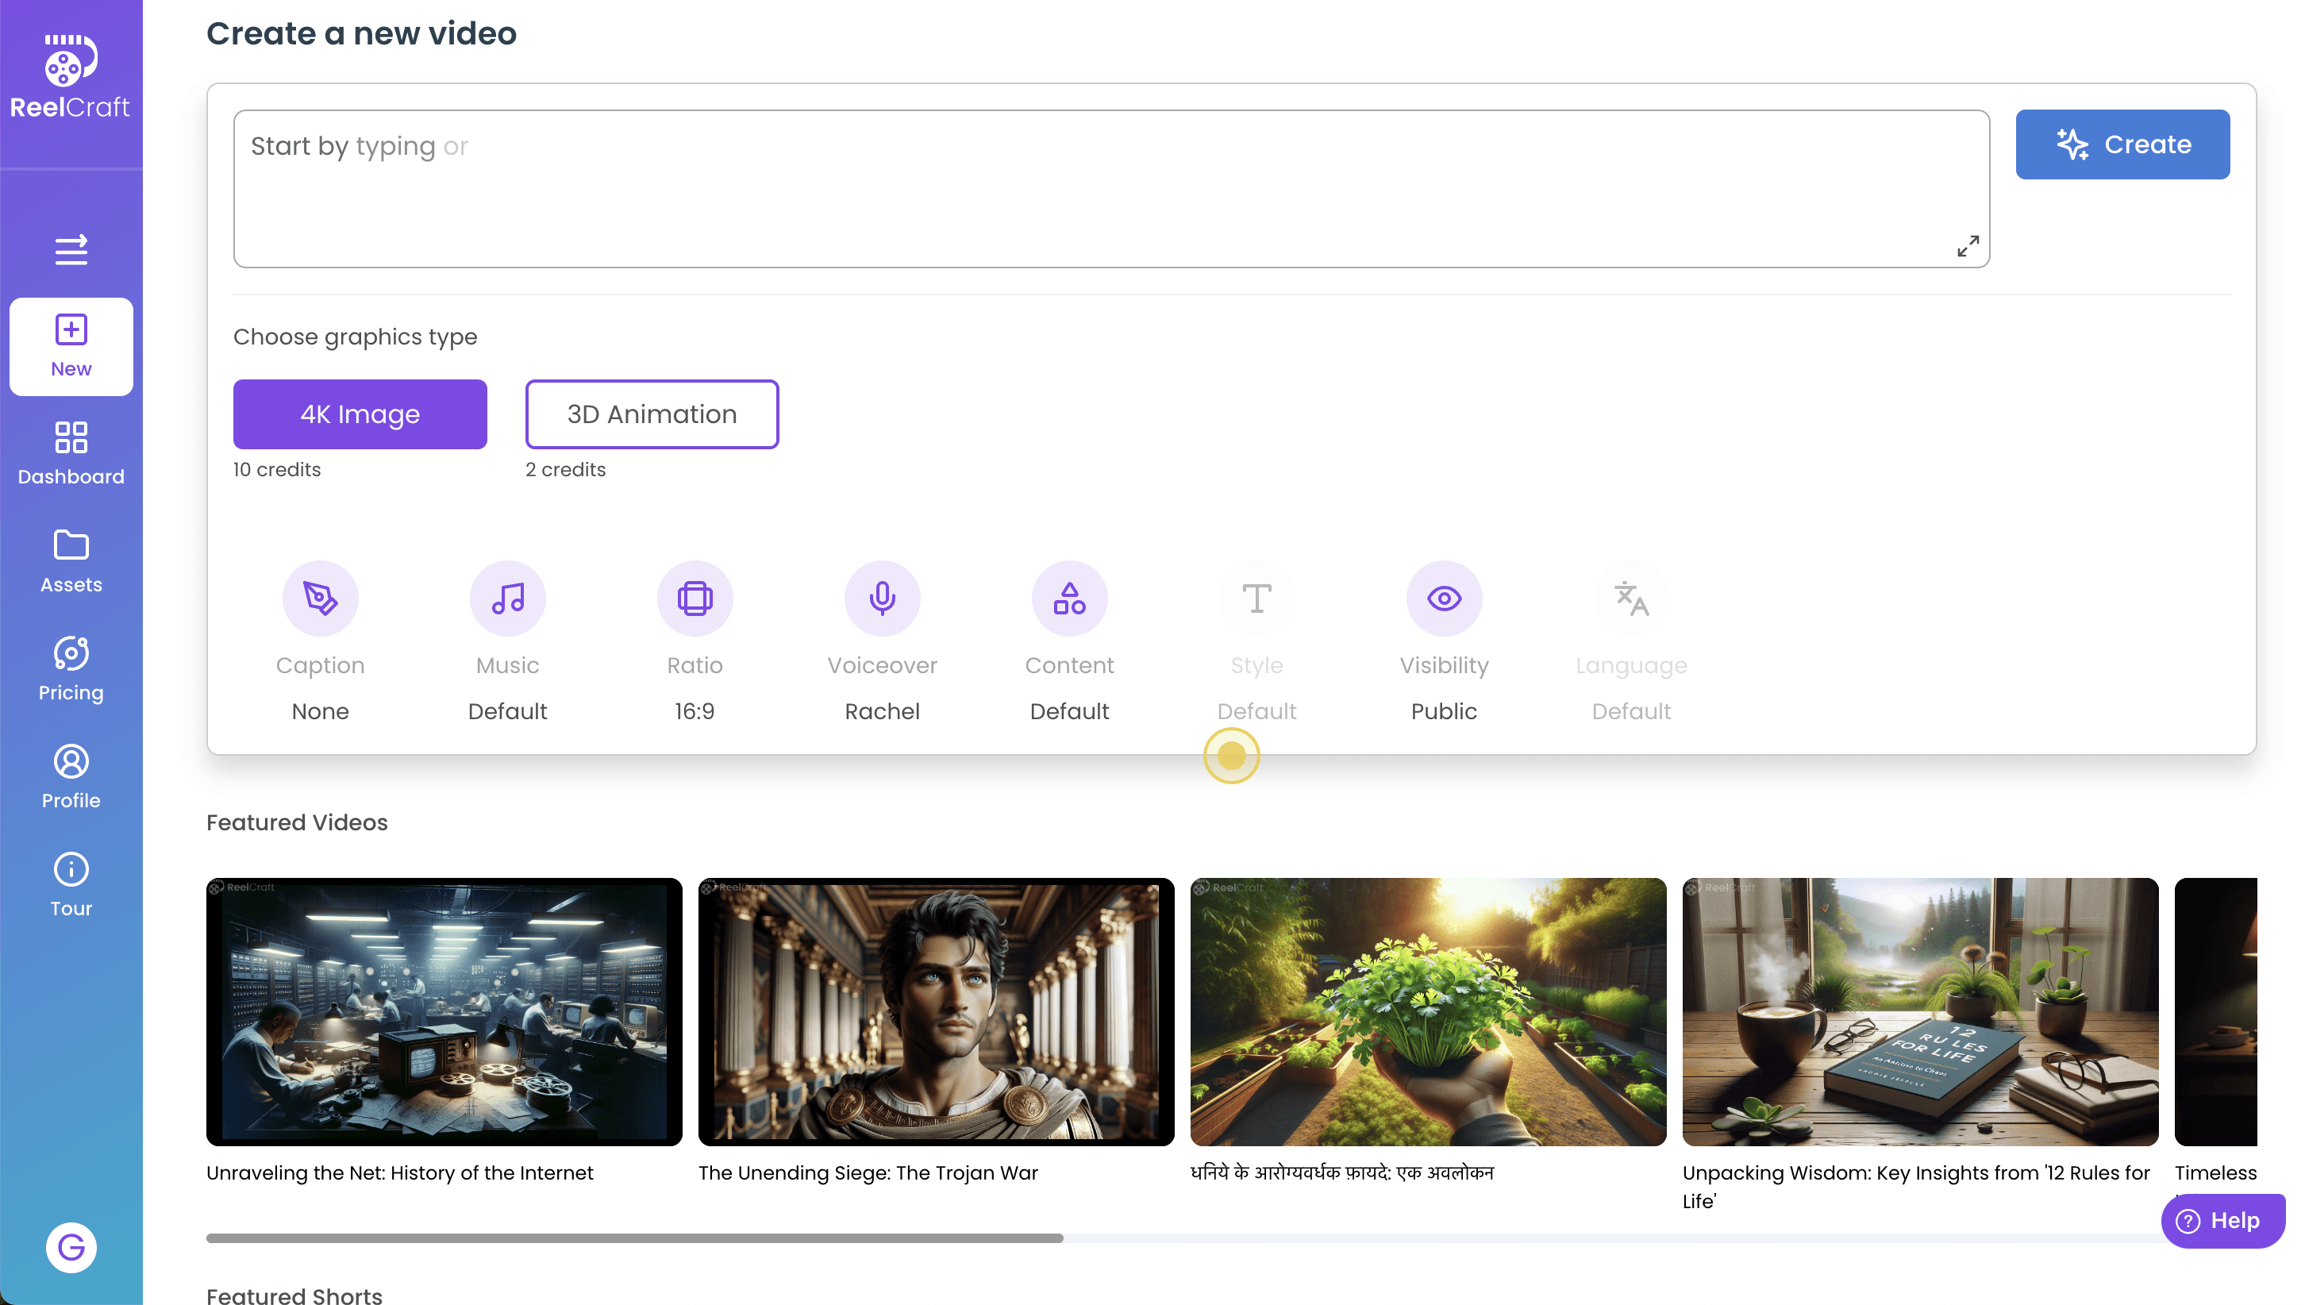
Task: Open the Help widget
Action: 2222,1221
